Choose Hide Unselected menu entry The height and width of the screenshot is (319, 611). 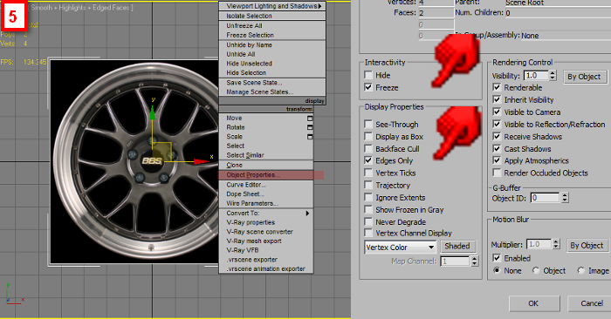(272, 64)
